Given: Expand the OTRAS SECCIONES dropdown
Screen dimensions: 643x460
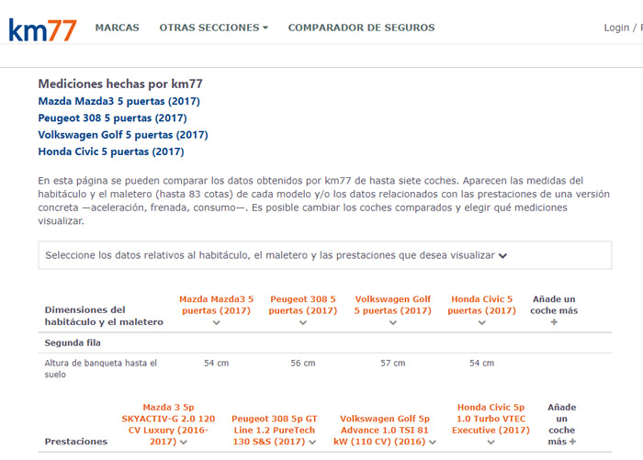Looking at the screenshot, I should pyautogui.click(x=213, y=28).
